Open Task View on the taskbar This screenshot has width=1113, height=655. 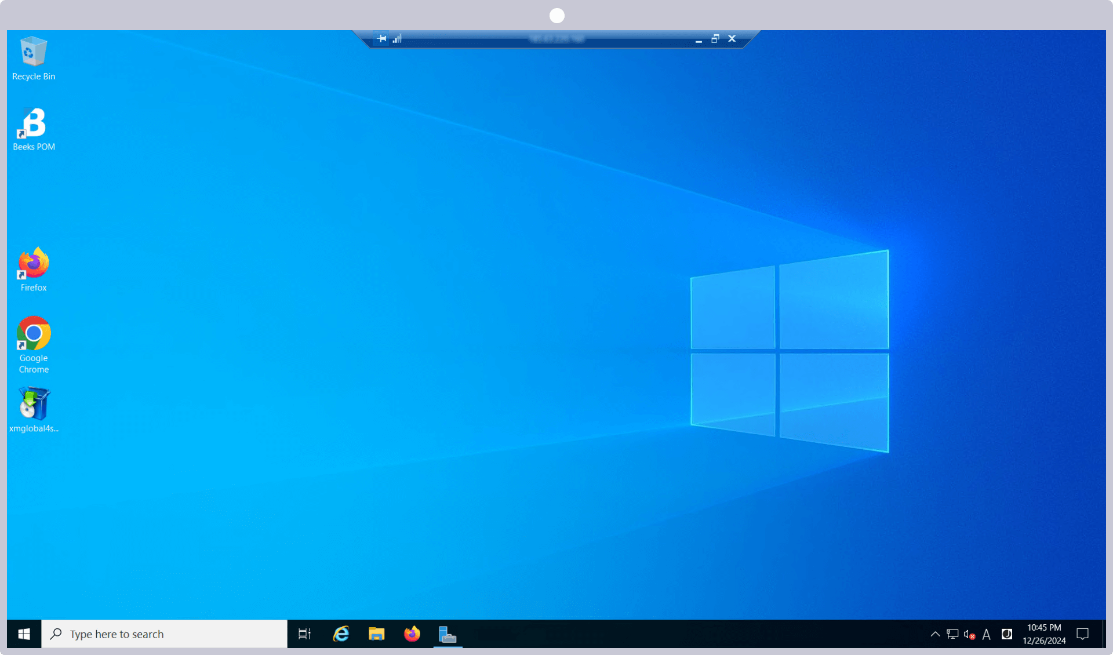coord(304,634)
